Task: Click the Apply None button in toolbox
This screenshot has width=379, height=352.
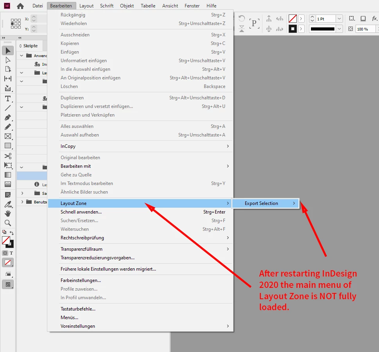Action: (x=8, y=262)
